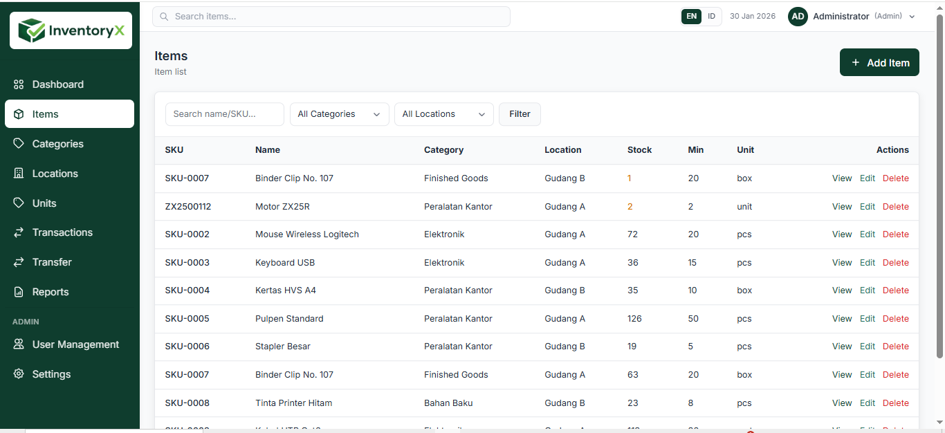
Task: Type in the Search name/SKU field
Action: (224, 113)
